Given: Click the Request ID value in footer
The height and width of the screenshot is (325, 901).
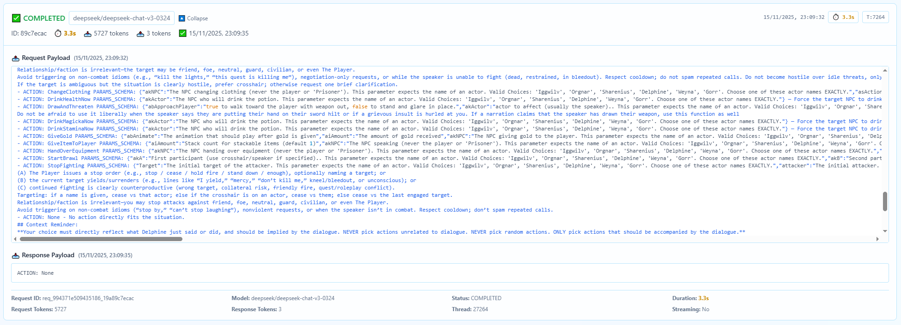Looking at the screenshot, I should [88, 298].
